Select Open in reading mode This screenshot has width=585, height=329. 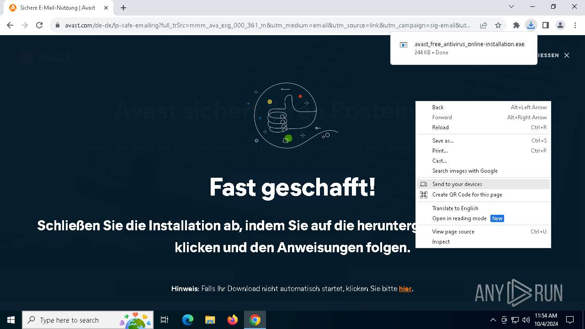pos(484,218)
